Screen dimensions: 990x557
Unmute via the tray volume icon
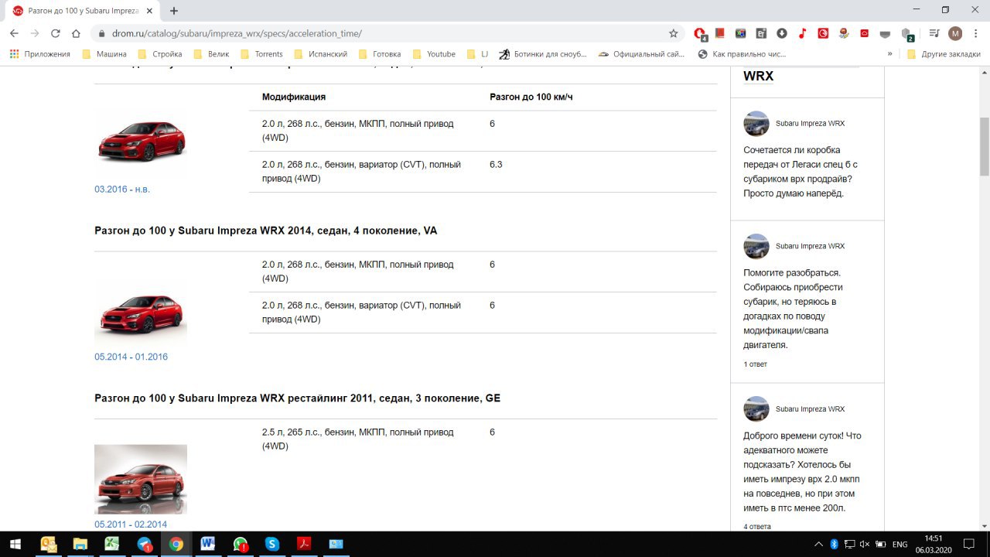(865, 544)
